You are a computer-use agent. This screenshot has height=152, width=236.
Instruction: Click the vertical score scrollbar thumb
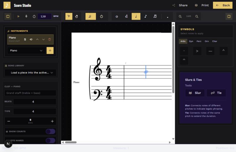point(173,60)
